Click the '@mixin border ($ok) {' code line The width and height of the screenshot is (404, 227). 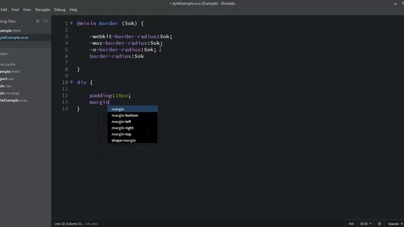coord(110,23)
